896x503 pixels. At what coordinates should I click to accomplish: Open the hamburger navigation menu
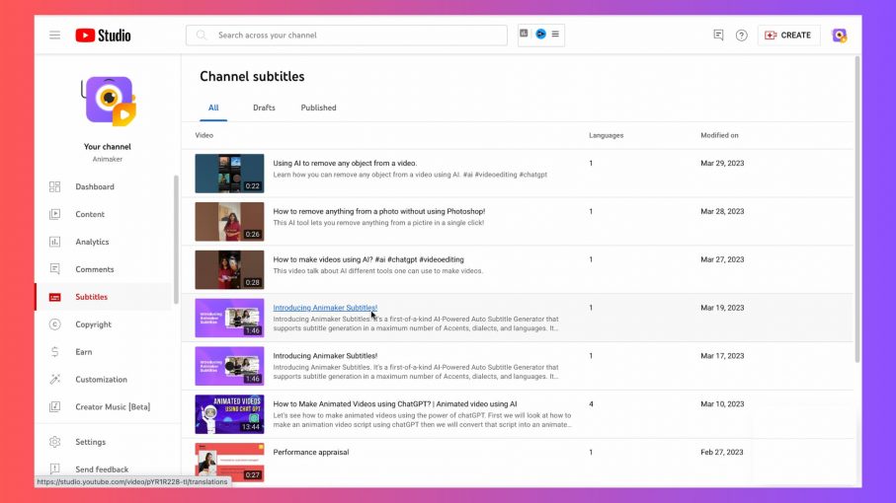pyautogui.click(x=55, y=36)
